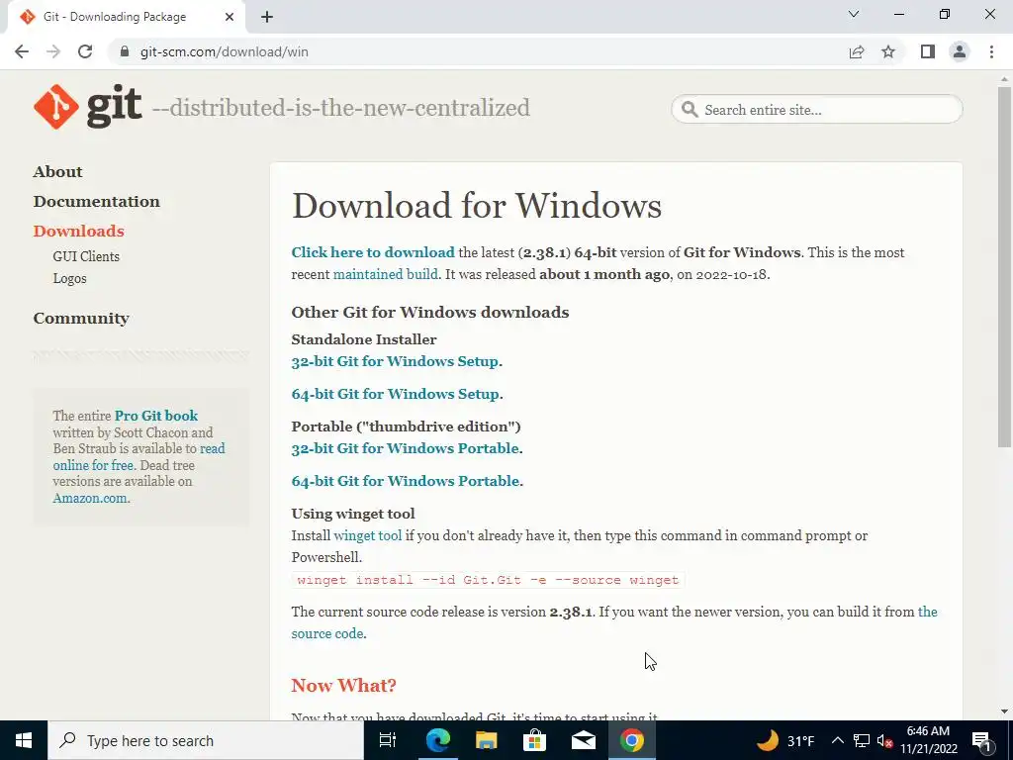Download 64-bit Git for Windows Portable

pos(405,481)
